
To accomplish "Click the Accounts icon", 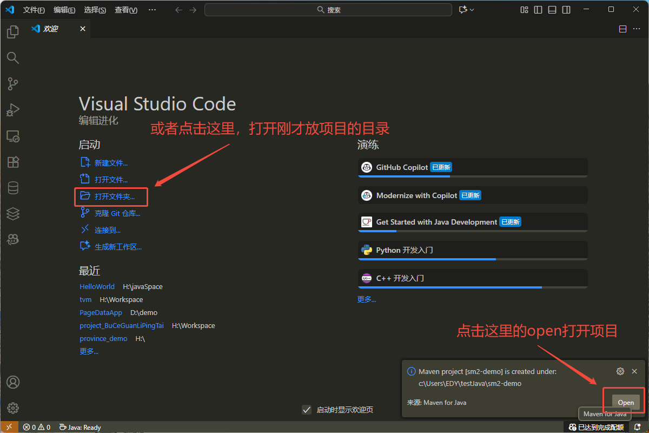I will (x=12, y=382).
